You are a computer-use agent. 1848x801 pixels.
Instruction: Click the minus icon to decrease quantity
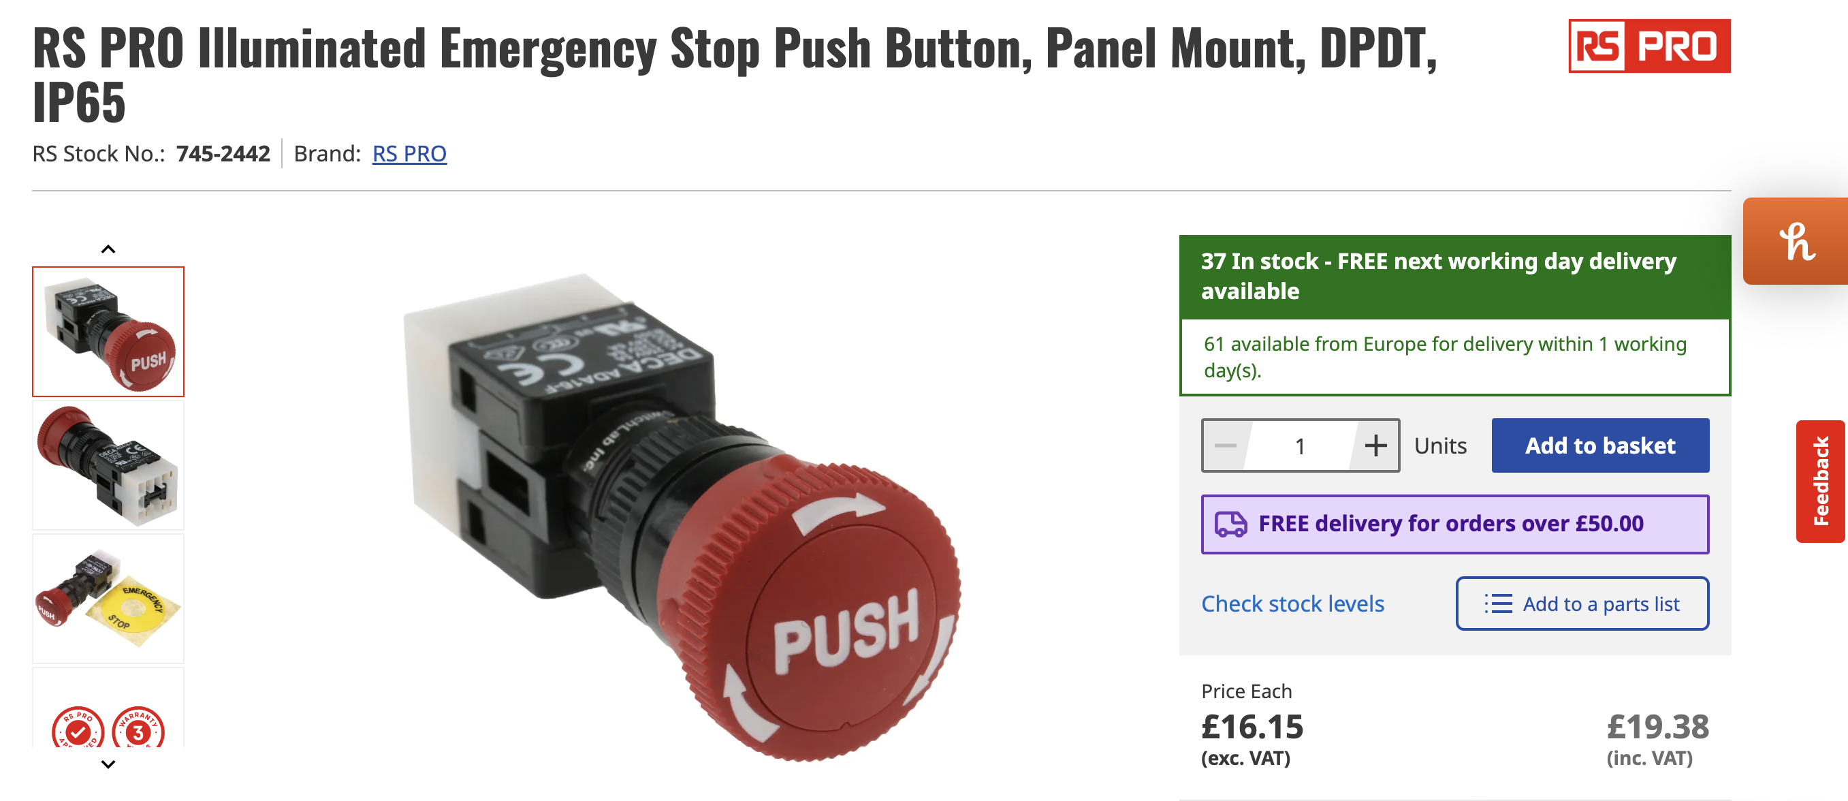pos(1226,445)
